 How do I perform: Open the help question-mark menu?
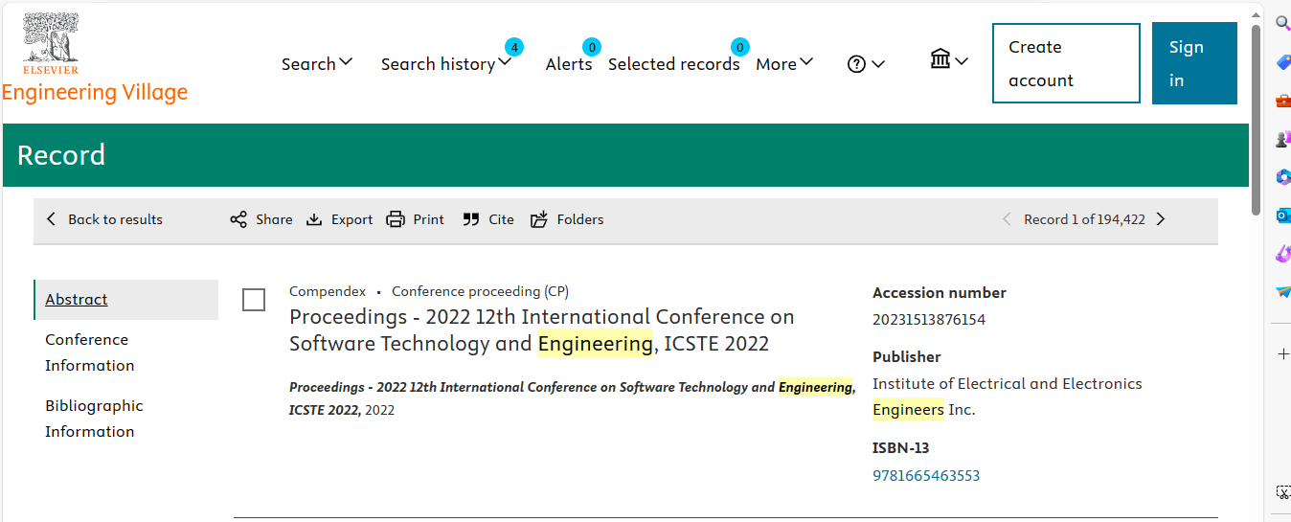click(x=866, y=64)
